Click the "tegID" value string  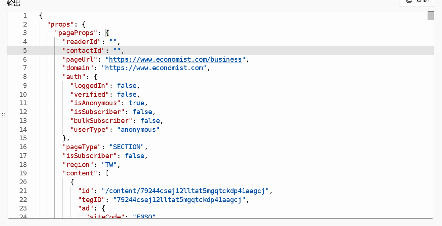tap(180, 200)
